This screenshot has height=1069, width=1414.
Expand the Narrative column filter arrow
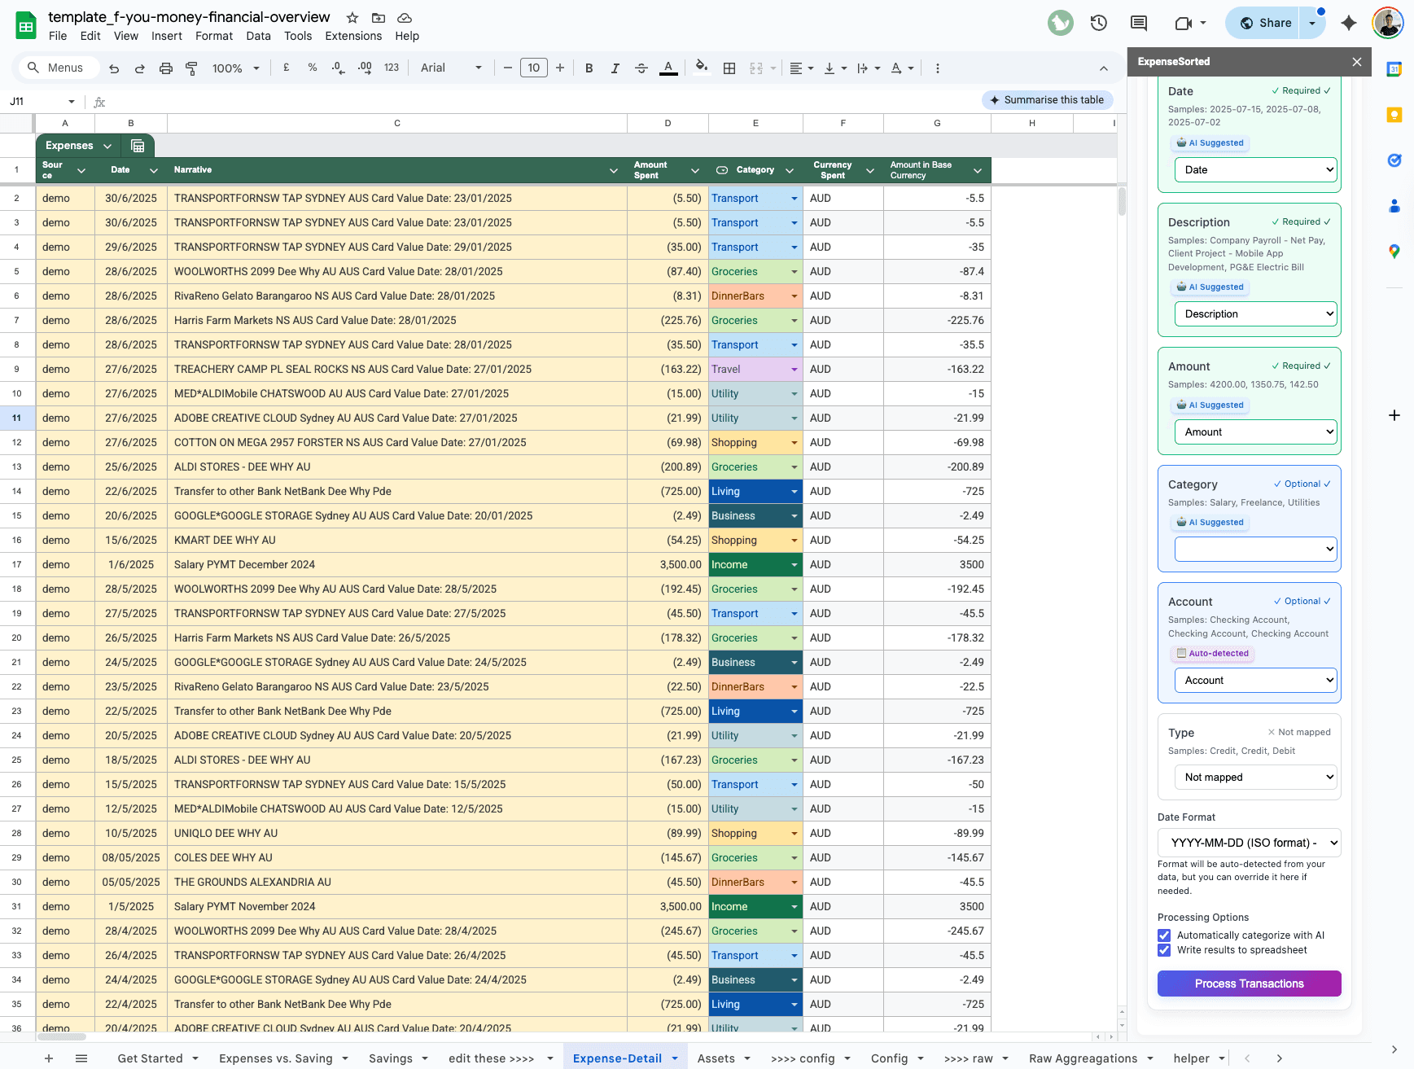pos(614,170)
